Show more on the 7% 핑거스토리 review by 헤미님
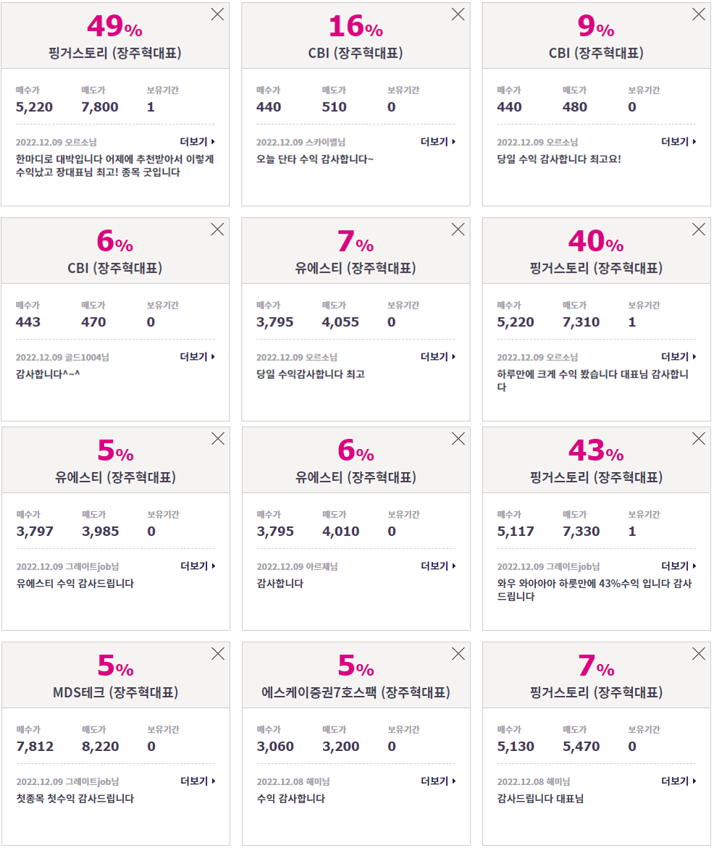 pyautogui.click(x=679, y=781)
